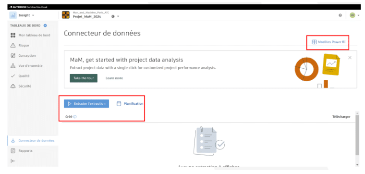The width and height of the screenshot is (365, 174).
Task: Open the Planification schedule option
Action: click(130, 104)
